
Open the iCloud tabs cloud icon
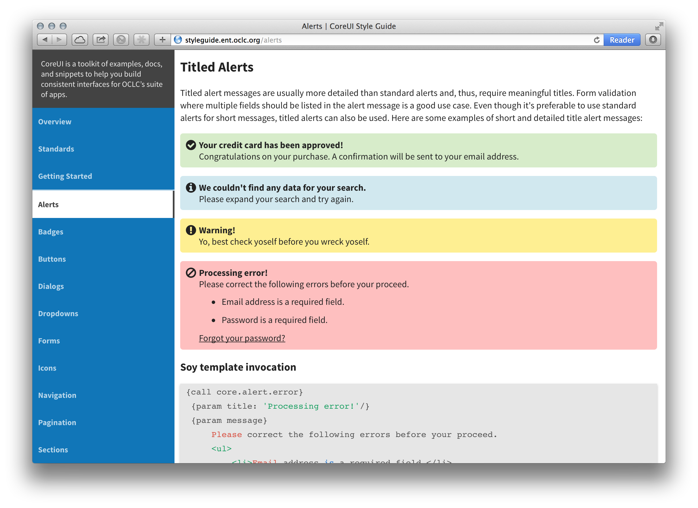(80, 40)
